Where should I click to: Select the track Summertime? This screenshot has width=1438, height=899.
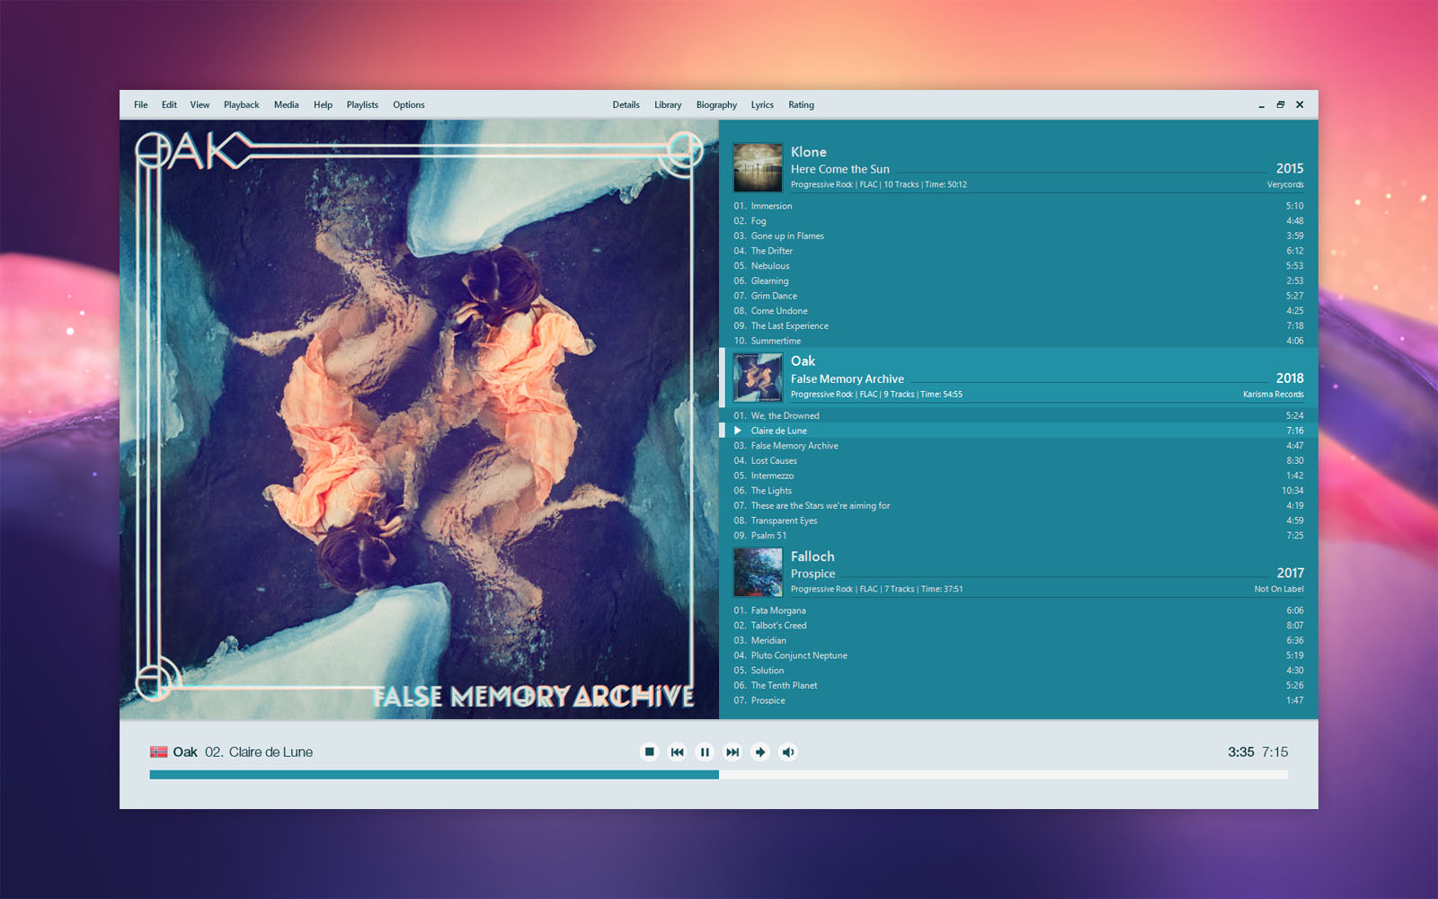coord(1018,341)
